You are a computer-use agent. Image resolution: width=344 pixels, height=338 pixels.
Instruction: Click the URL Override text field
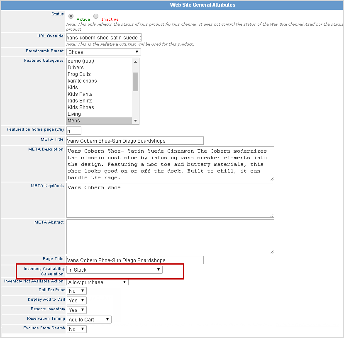click(x=104, y=37)
